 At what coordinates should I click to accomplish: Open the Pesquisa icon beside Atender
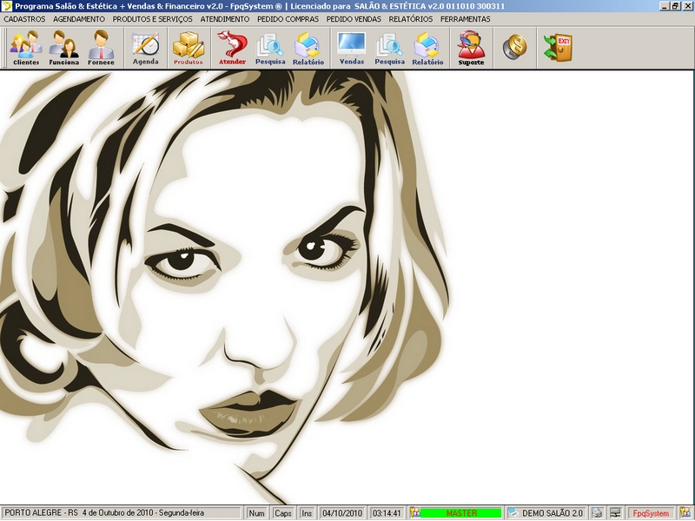point(270,48)
